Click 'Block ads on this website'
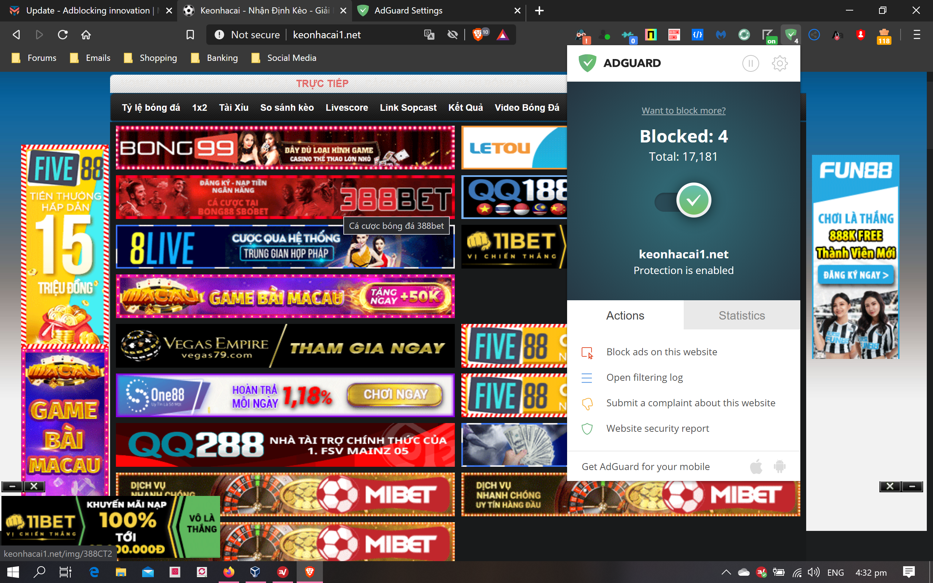This screenshot has height=583, width=933. coord(661,352)
